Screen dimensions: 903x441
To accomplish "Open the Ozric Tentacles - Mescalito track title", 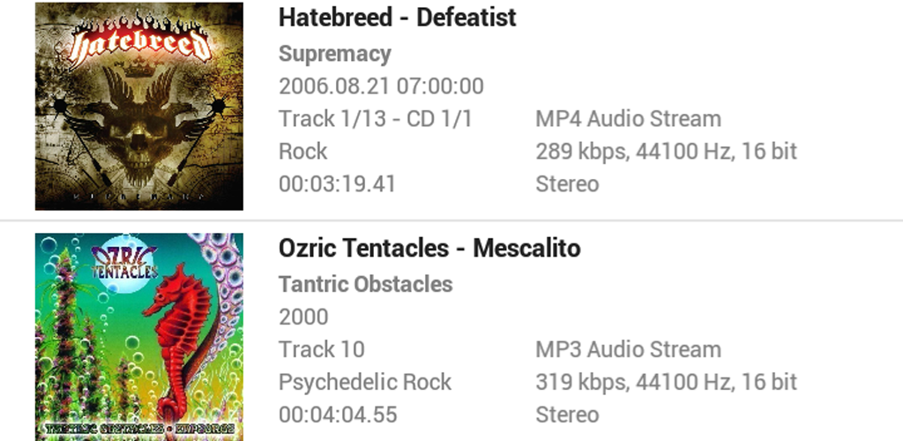I will 429,249.
